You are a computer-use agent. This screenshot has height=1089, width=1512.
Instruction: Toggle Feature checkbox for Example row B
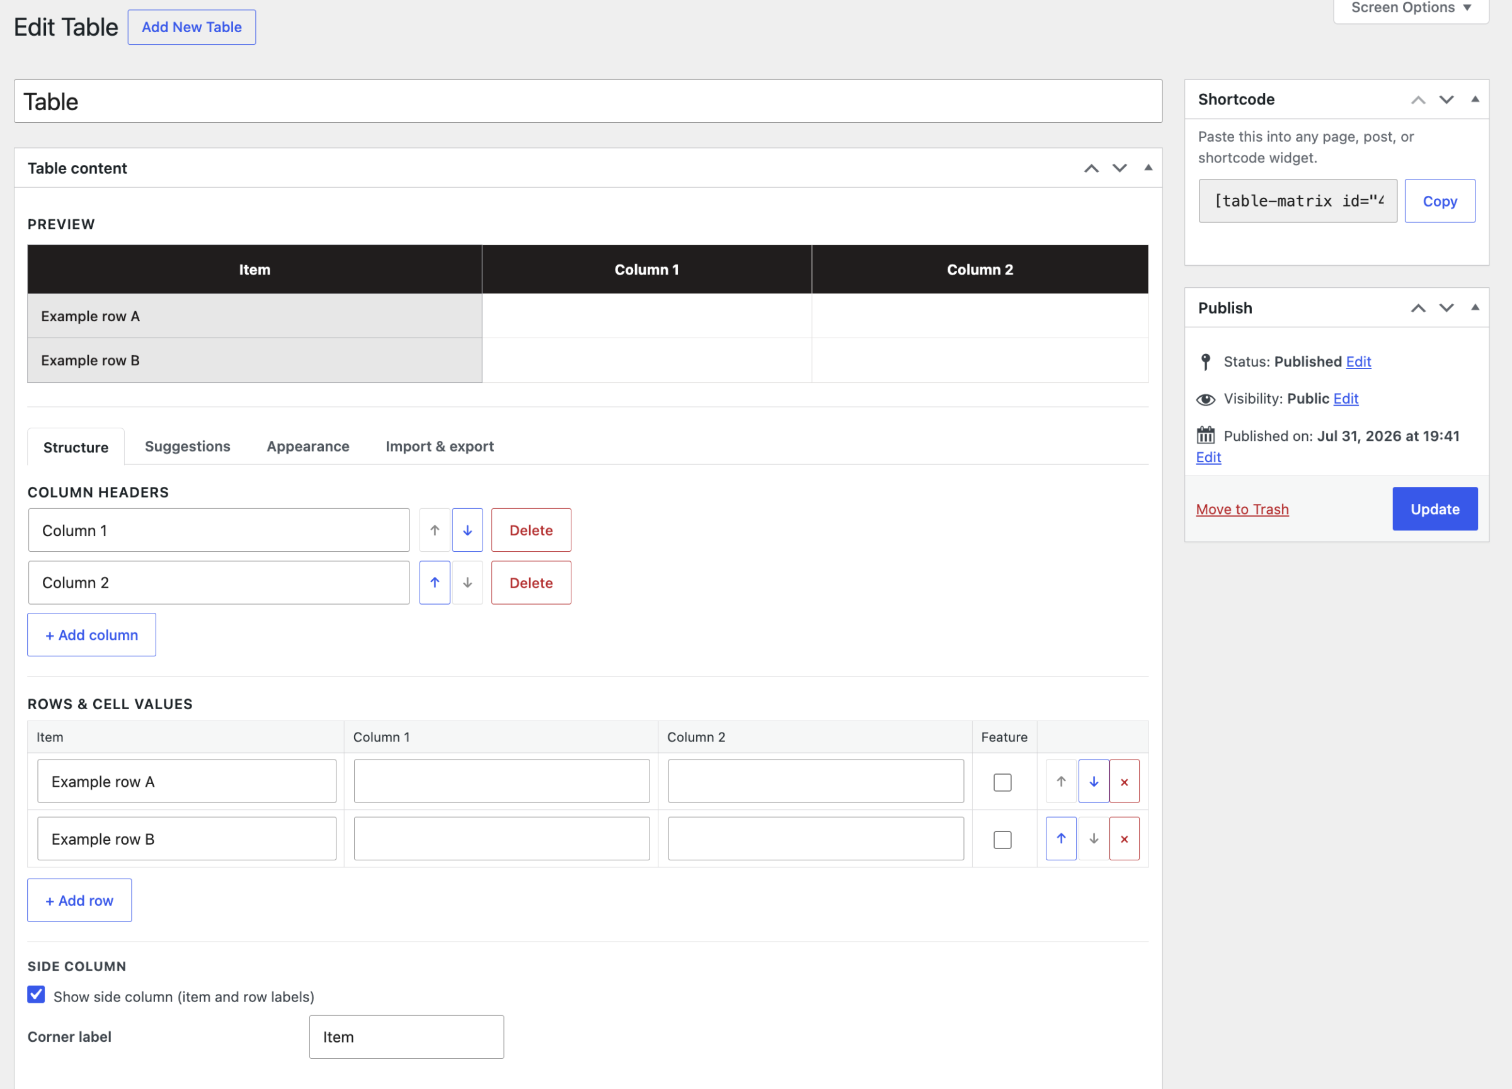[x=1002, y=839]
